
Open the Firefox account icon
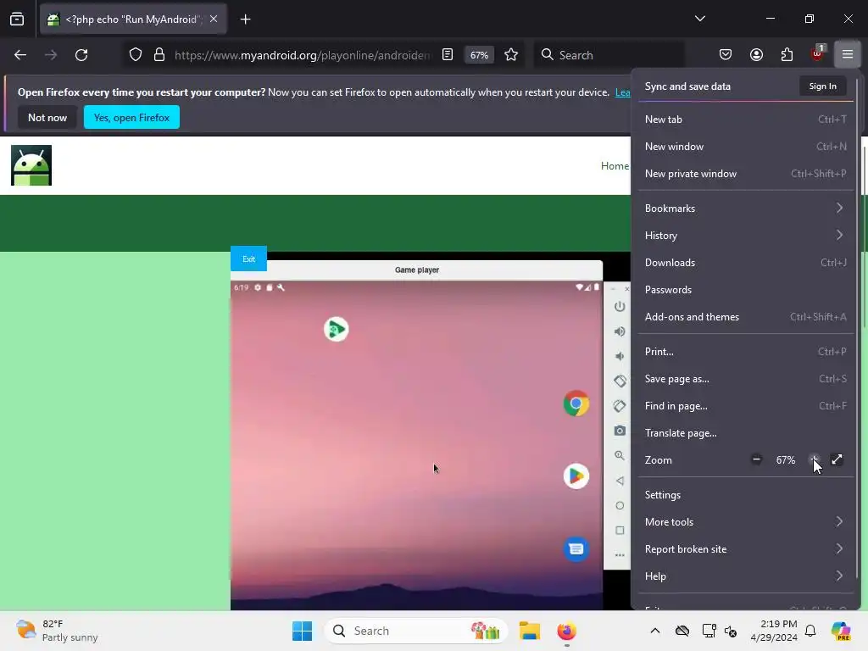coord(756,54)
